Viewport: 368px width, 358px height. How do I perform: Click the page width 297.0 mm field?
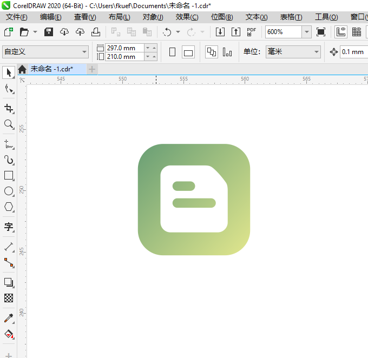(124, 48)
